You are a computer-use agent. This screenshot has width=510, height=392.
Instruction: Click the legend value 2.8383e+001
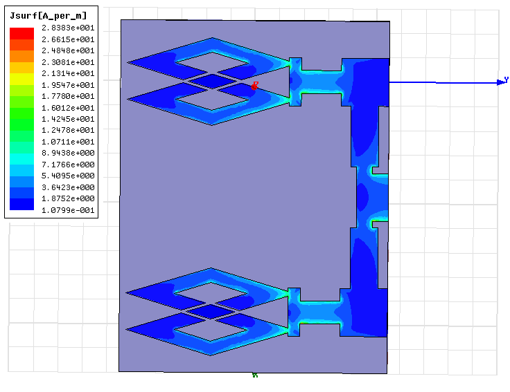coord(69,28)
